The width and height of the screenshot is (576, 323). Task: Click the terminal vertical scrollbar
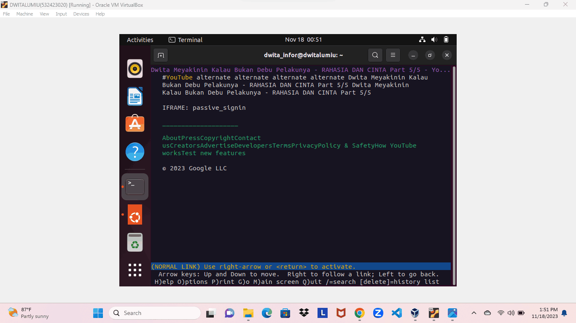pos(454,175)
